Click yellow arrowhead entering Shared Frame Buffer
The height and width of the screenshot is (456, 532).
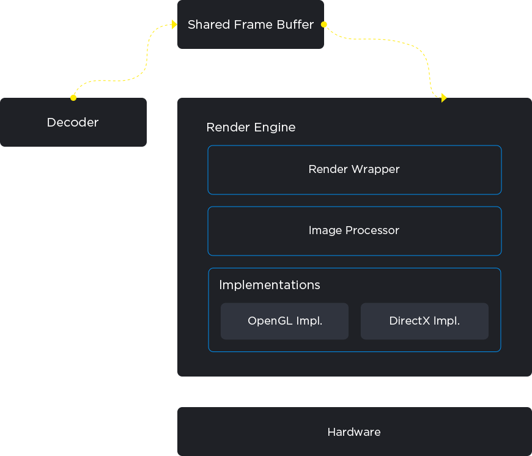click(x=174, y=24)
